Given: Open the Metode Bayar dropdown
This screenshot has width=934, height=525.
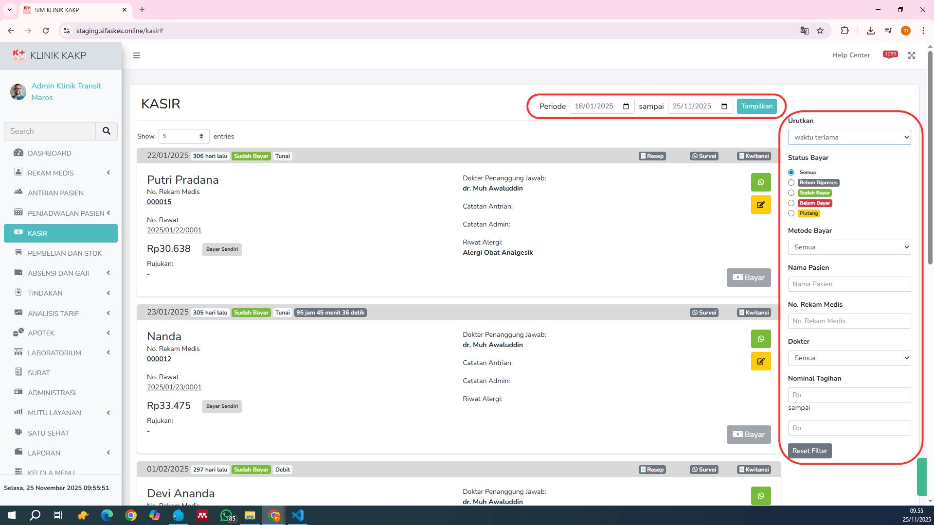Looking at the screenshot, I should click(x=849, y=247).
